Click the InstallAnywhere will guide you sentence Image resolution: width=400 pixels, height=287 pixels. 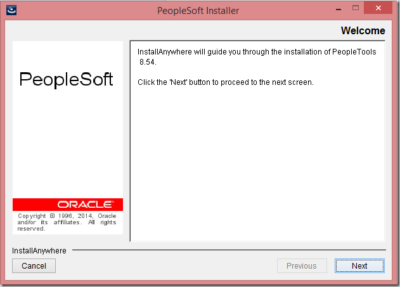point(257,52)
